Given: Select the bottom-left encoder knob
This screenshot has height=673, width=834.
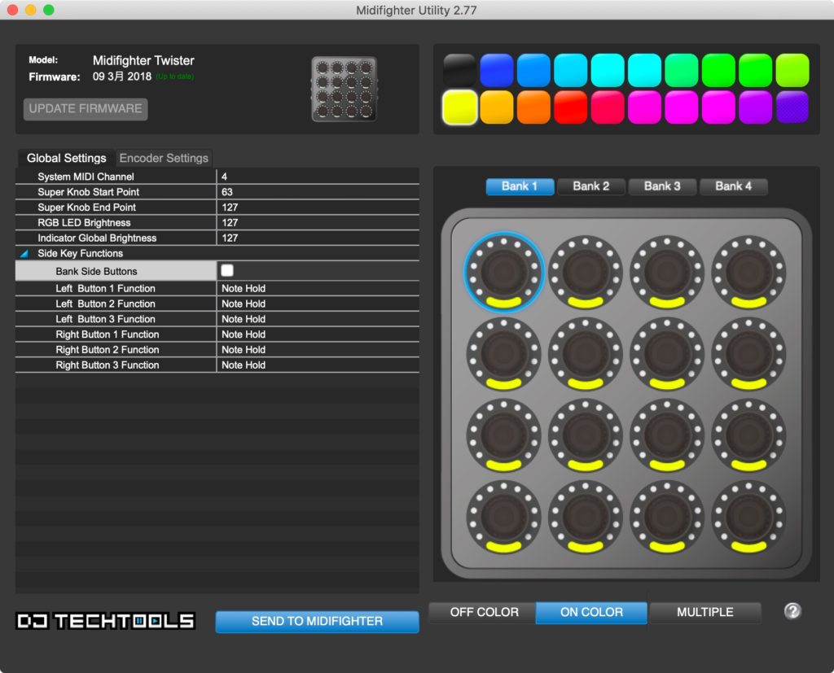Looking at the screenshot, I should point(503,516).
